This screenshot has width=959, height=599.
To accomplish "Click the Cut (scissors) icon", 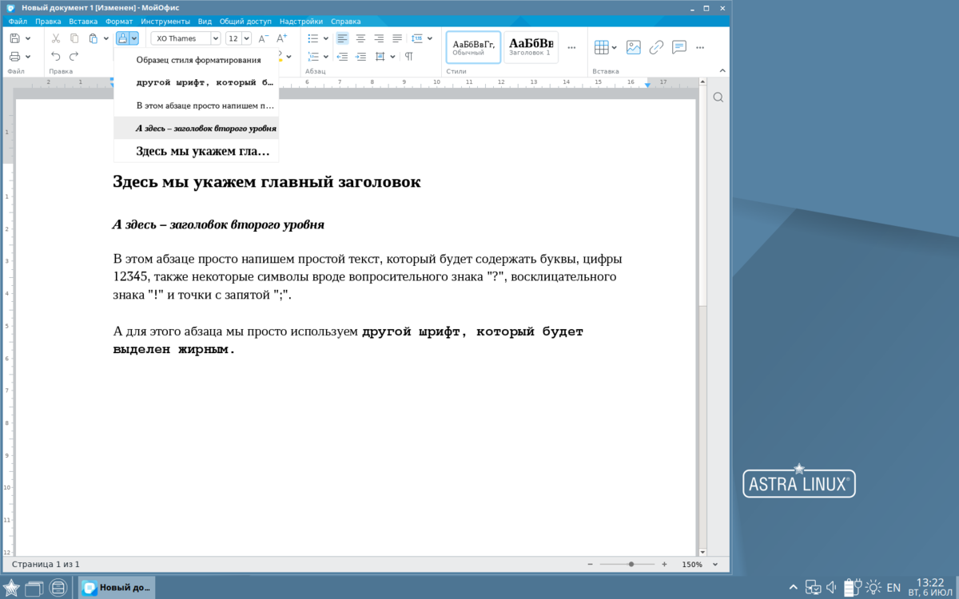I will pos(56,38).
